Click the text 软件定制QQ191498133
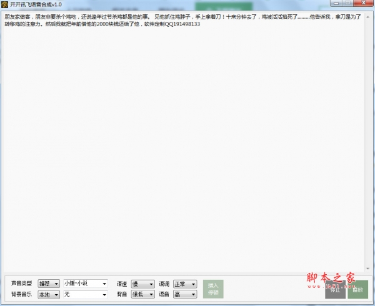 pos(172,24)
